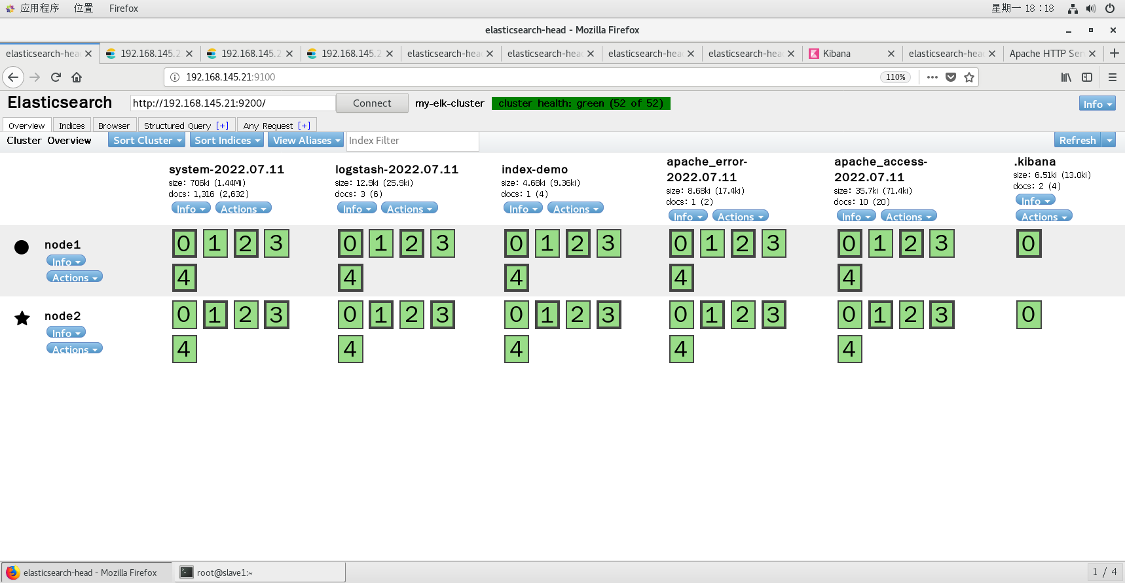Click Index Filter input field
This screenshot has width=1125, height=583.
(413, 141)
